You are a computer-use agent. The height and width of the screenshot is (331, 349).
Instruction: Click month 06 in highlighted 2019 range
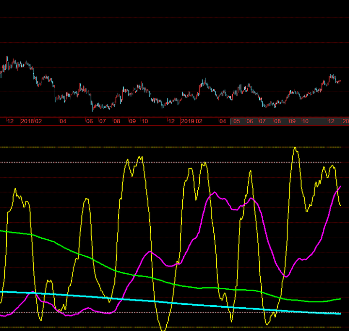[x=250, y=121]
